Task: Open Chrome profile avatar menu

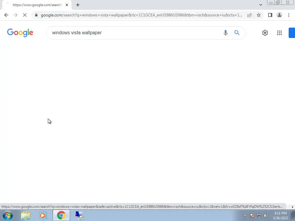Action: 279,15
